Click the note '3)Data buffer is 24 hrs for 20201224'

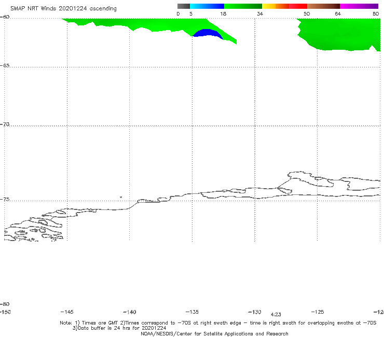119,328
